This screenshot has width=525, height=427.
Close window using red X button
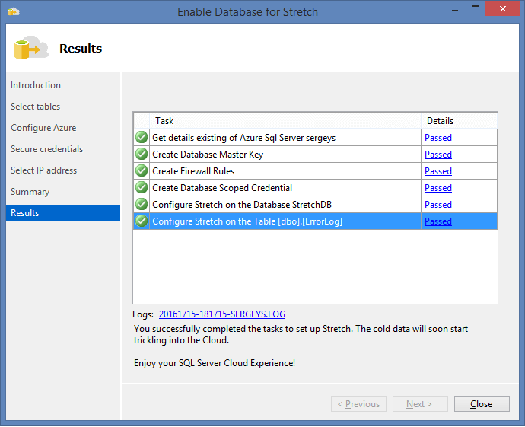tap(502, 9)
